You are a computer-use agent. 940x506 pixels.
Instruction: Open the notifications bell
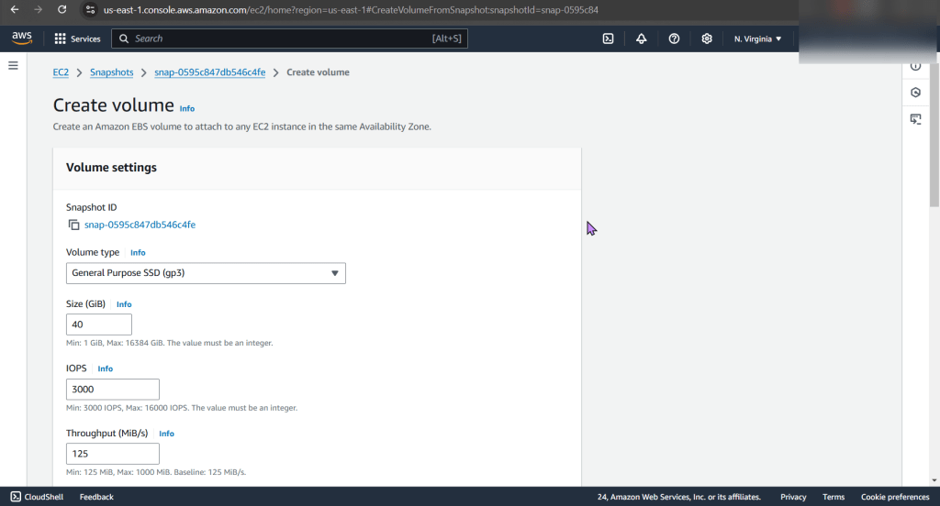click(x=641, y=38)
